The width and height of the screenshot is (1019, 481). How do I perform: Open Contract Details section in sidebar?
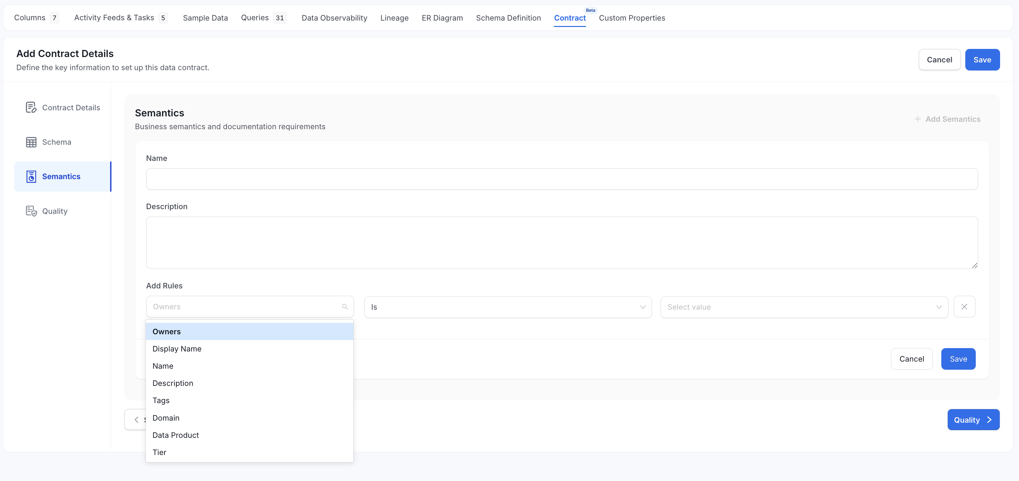pyautogui.click(x=63, y=107)
